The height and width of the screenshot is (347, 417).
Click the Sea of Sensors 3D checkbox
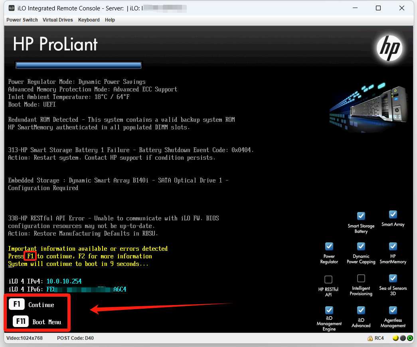point(393,278)
